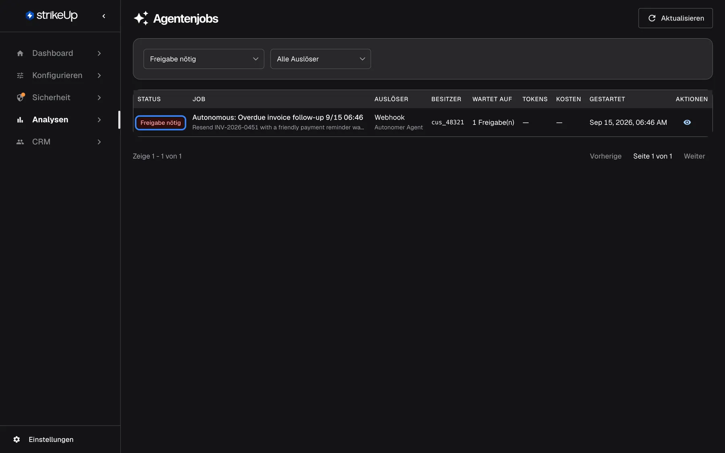Go to the Weiter page
Viewport: 725px width, 453px height.
[x=694, y=156]
